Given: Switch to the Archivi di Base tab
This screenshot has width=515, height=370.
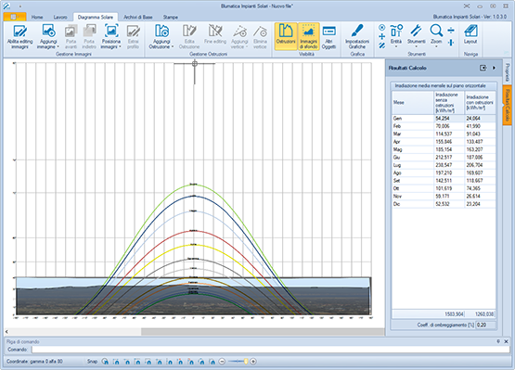Looking at the screenshot, I should point(138,17).
